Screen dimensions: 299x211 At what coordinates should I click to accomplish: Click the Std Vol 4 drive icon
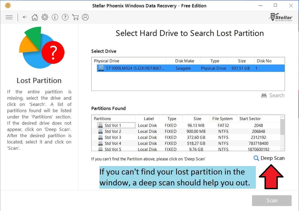pos(100,143)
